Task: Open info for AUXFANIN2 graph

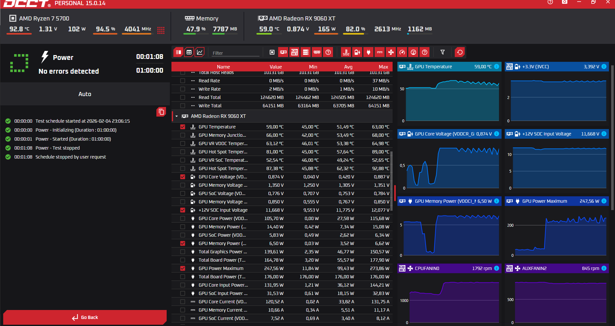Action: pos(604,268)
